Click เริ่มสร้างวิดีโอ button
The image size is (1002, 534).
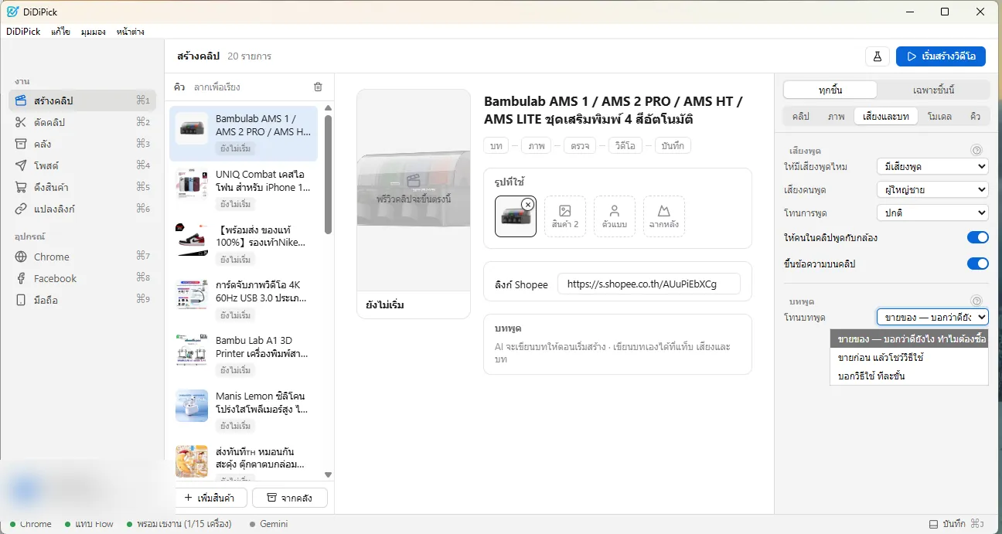[941, 56]
